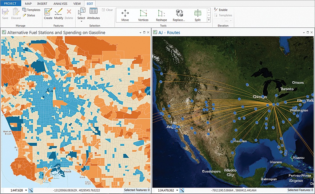Click the Chicago label on Routes map

260,97
